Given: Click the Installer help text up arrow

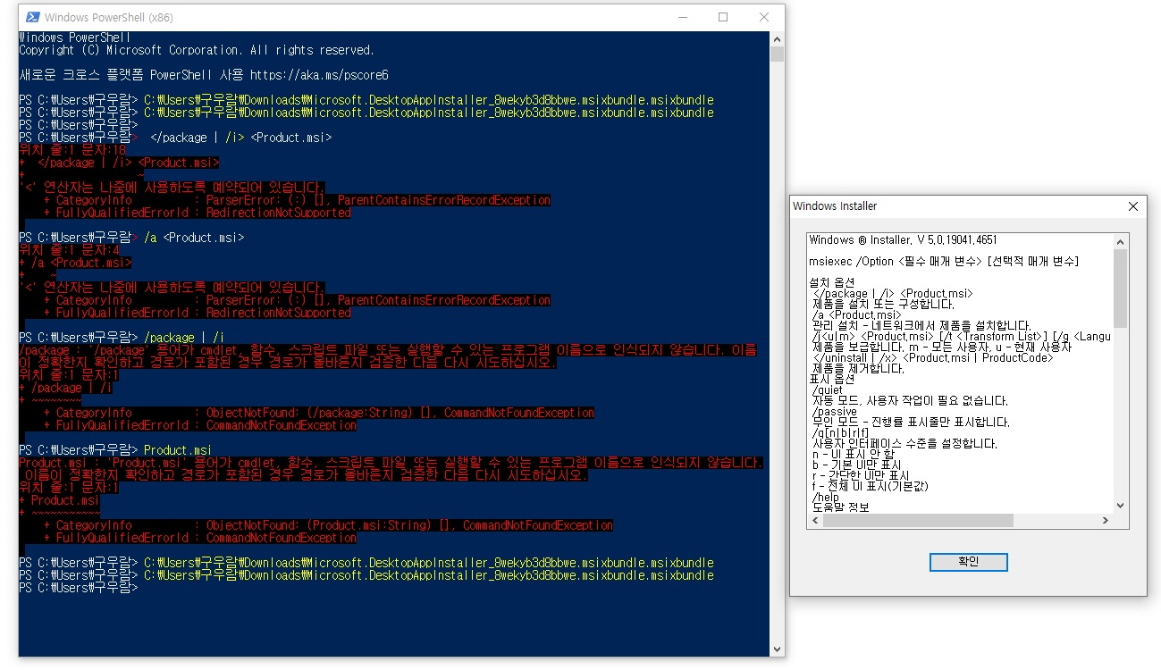Looking at the screenshot, I should (x=1121, y=241).
